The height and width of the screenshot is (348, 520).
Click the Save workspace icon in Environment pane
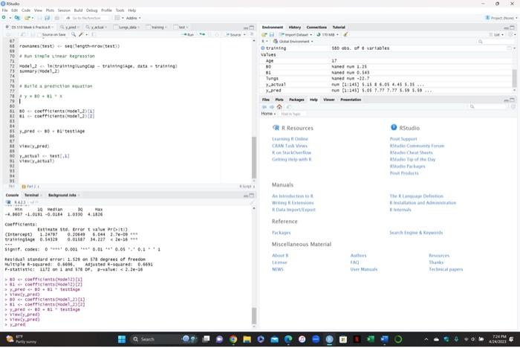(x=272, y=34)
